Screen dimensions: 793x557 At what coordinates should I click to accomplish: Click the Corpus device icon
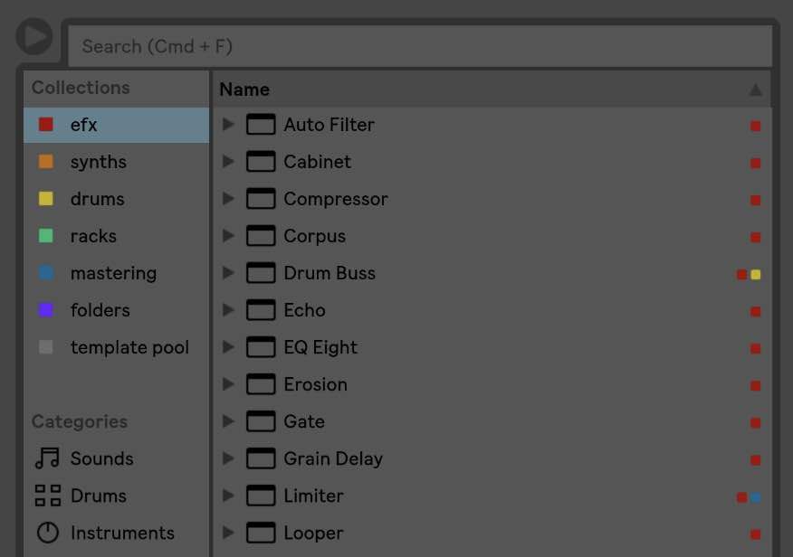coord(261,236)
